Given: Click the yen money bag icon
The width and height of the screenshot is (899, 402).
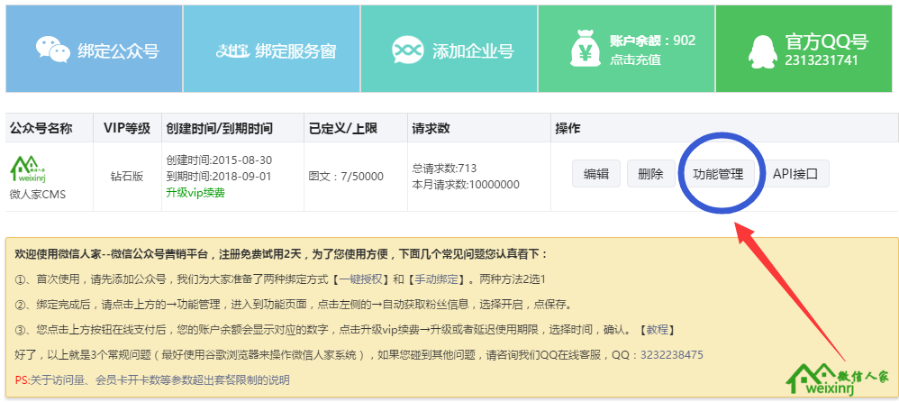Looking at the screenshot, I should coord(586,50).
